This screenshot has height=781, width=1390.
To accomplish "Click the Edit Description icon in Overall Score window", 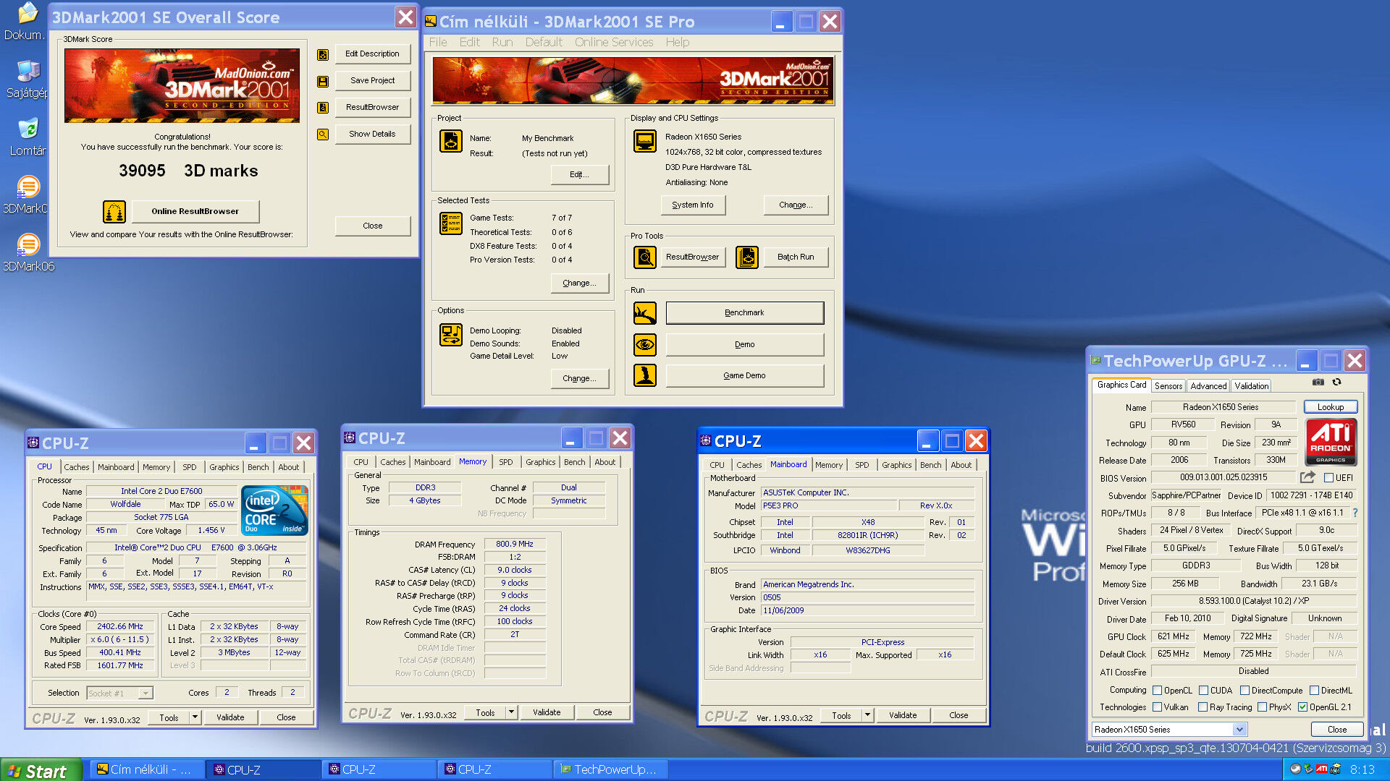I will pos(323,54).
